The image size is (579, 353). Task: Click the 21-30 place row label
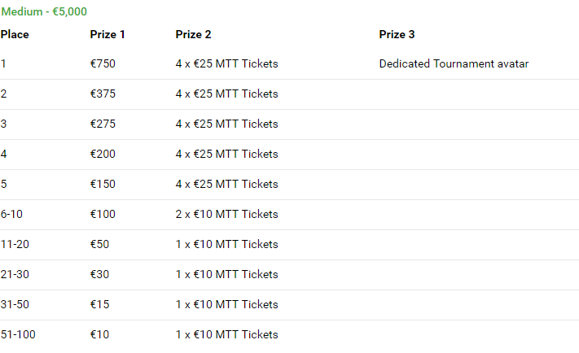point(15,274)
